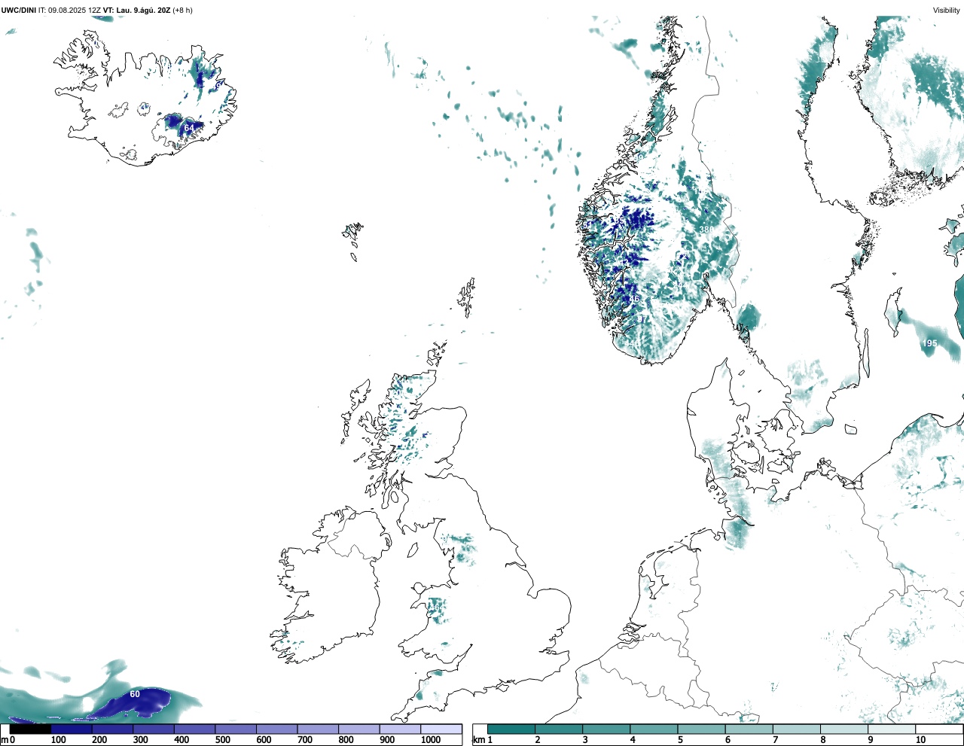Click the 4–5 km legend swatch
Viewport: 964px width, 746px height.
point(654,729)
